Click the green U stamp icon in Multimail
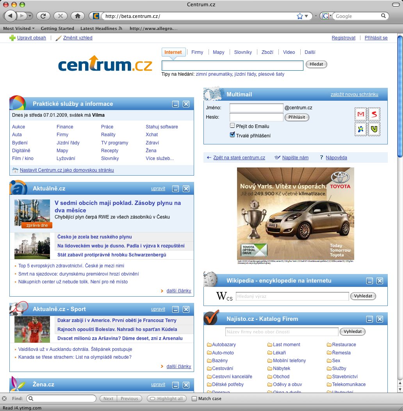The image size is (403, 411). (374, 129)
